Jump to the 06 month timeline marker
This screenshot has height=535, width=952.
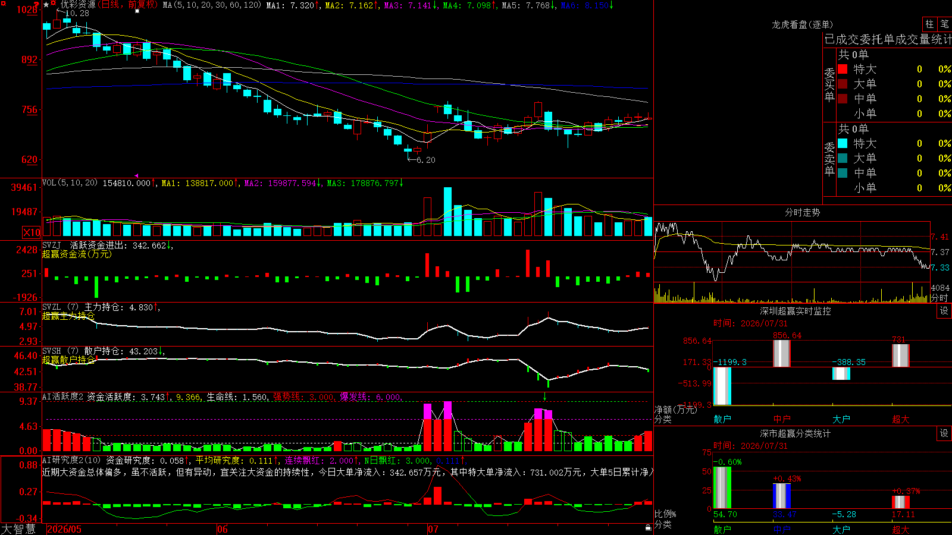point(223,529)
